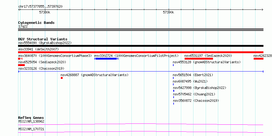The width and height of the screenshot is (272, 136).
Task: Click the DGV Structural Variants track title
Action: 43,39
